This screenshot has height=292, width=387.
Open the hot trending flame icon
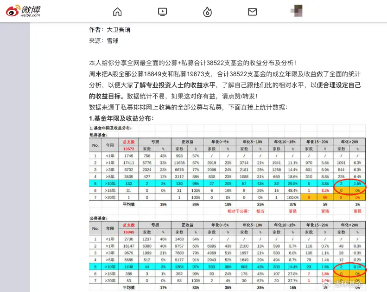pos(207,12)
